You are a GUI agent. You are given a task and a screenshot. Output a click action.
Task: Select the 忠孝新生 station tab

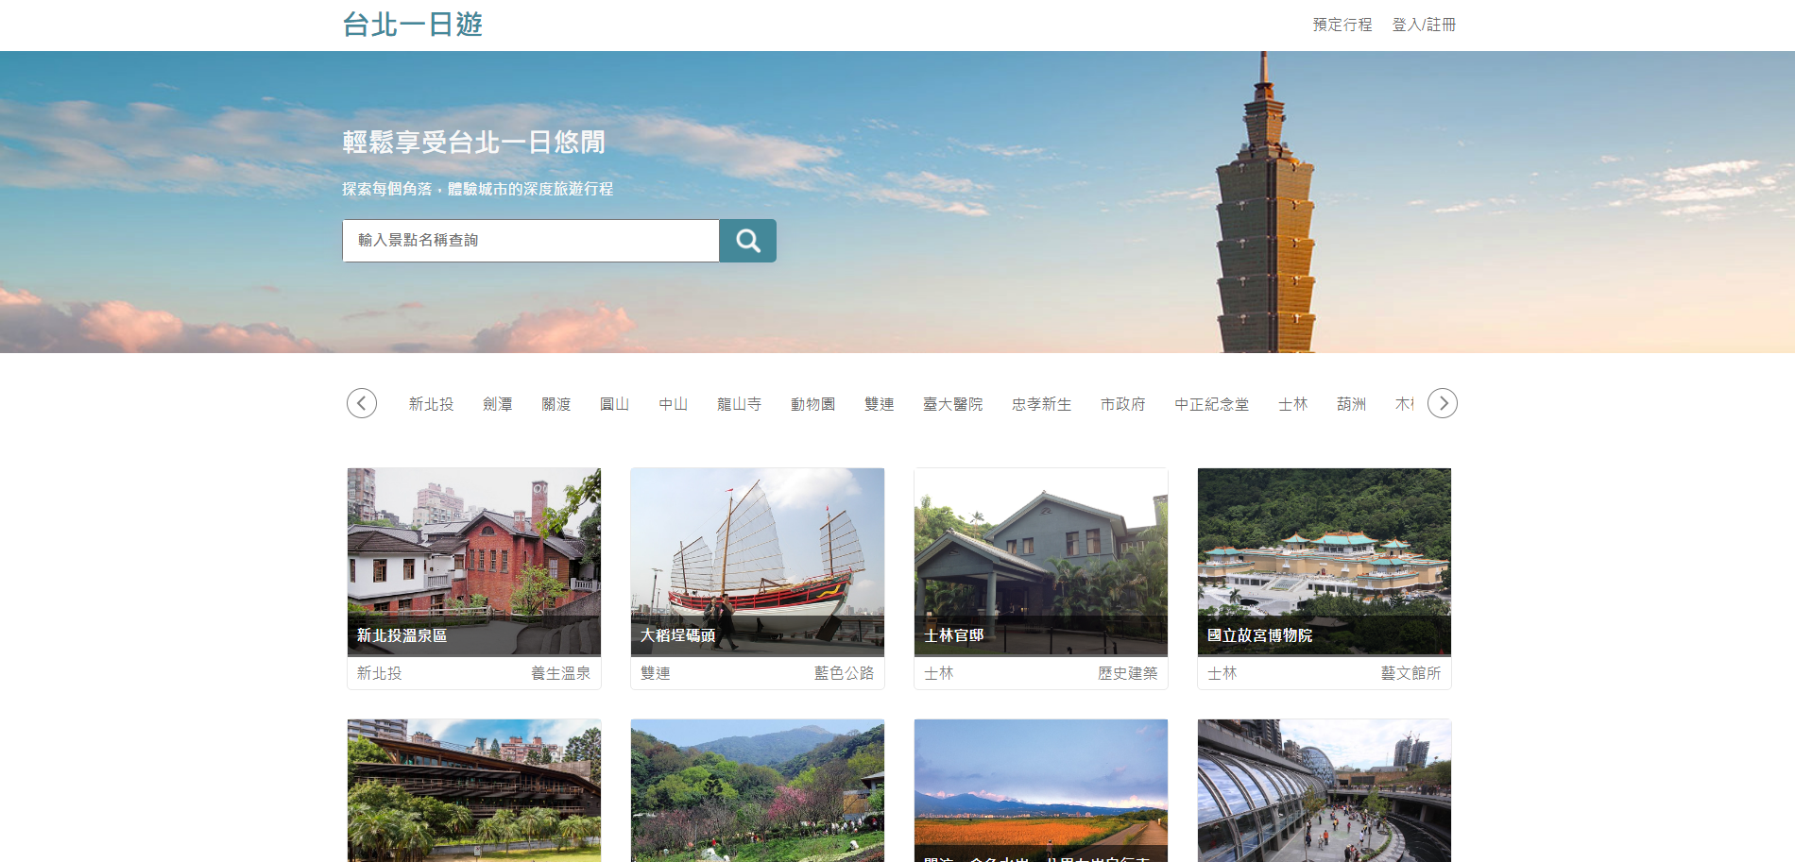click(x=1042, y=404)
